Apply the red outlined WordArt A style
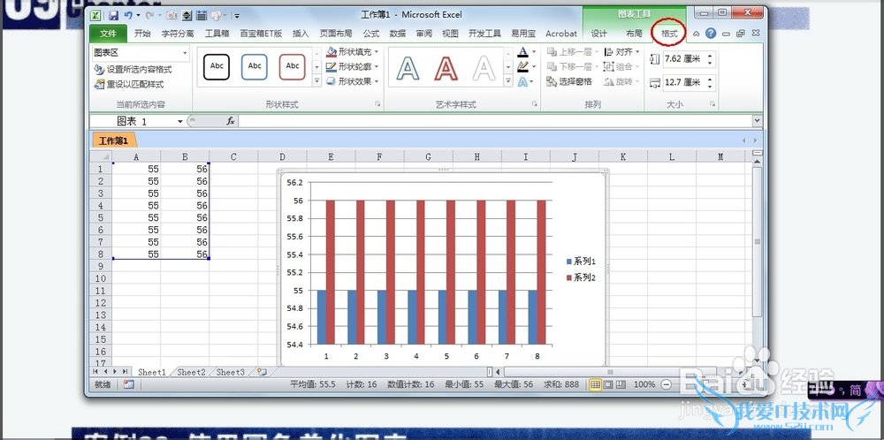The height and width of the screenshot is (440, 884). pos(446,68)
